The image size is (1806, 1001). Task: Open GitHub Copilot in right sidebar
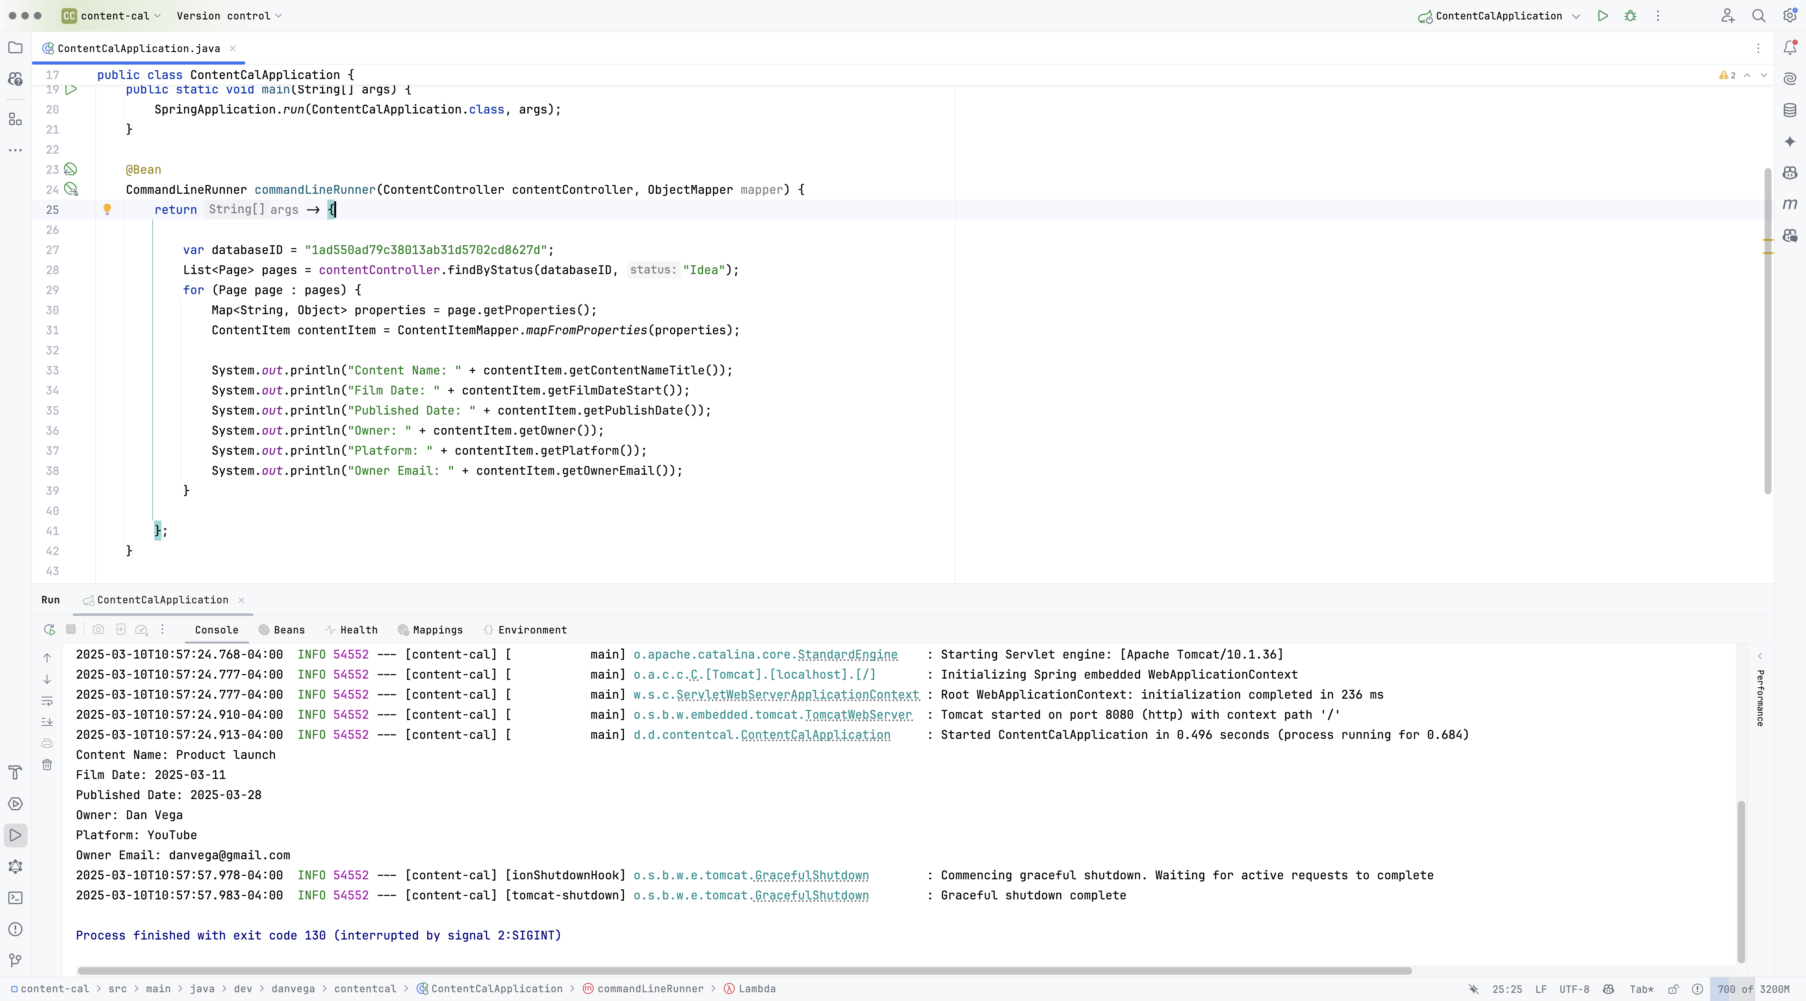(1790, 172)
